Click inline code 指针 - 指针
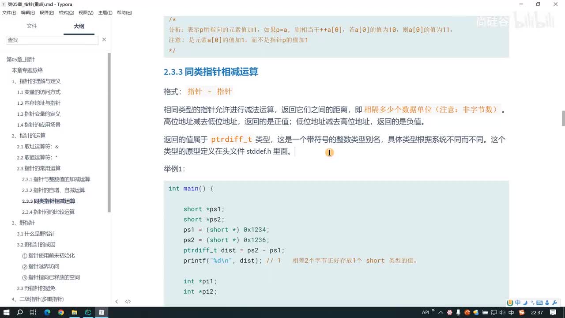Image resolution: width=565 pixels, height=318 pixels. point(210,91)
